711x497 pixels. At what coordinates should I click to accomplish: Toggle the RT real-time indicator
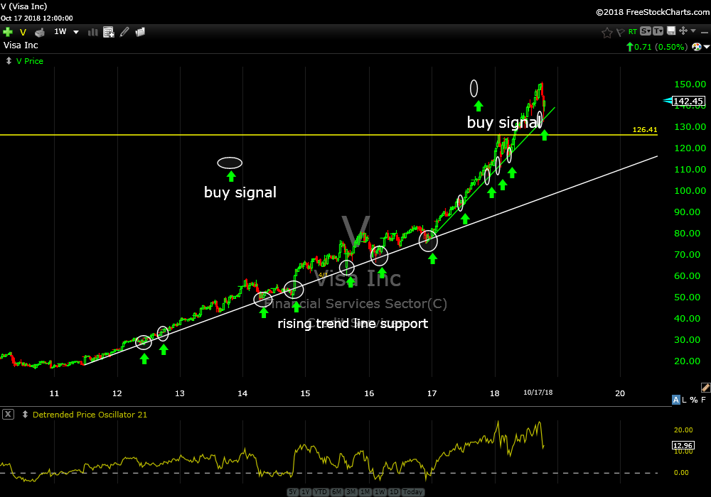[632, 32]
